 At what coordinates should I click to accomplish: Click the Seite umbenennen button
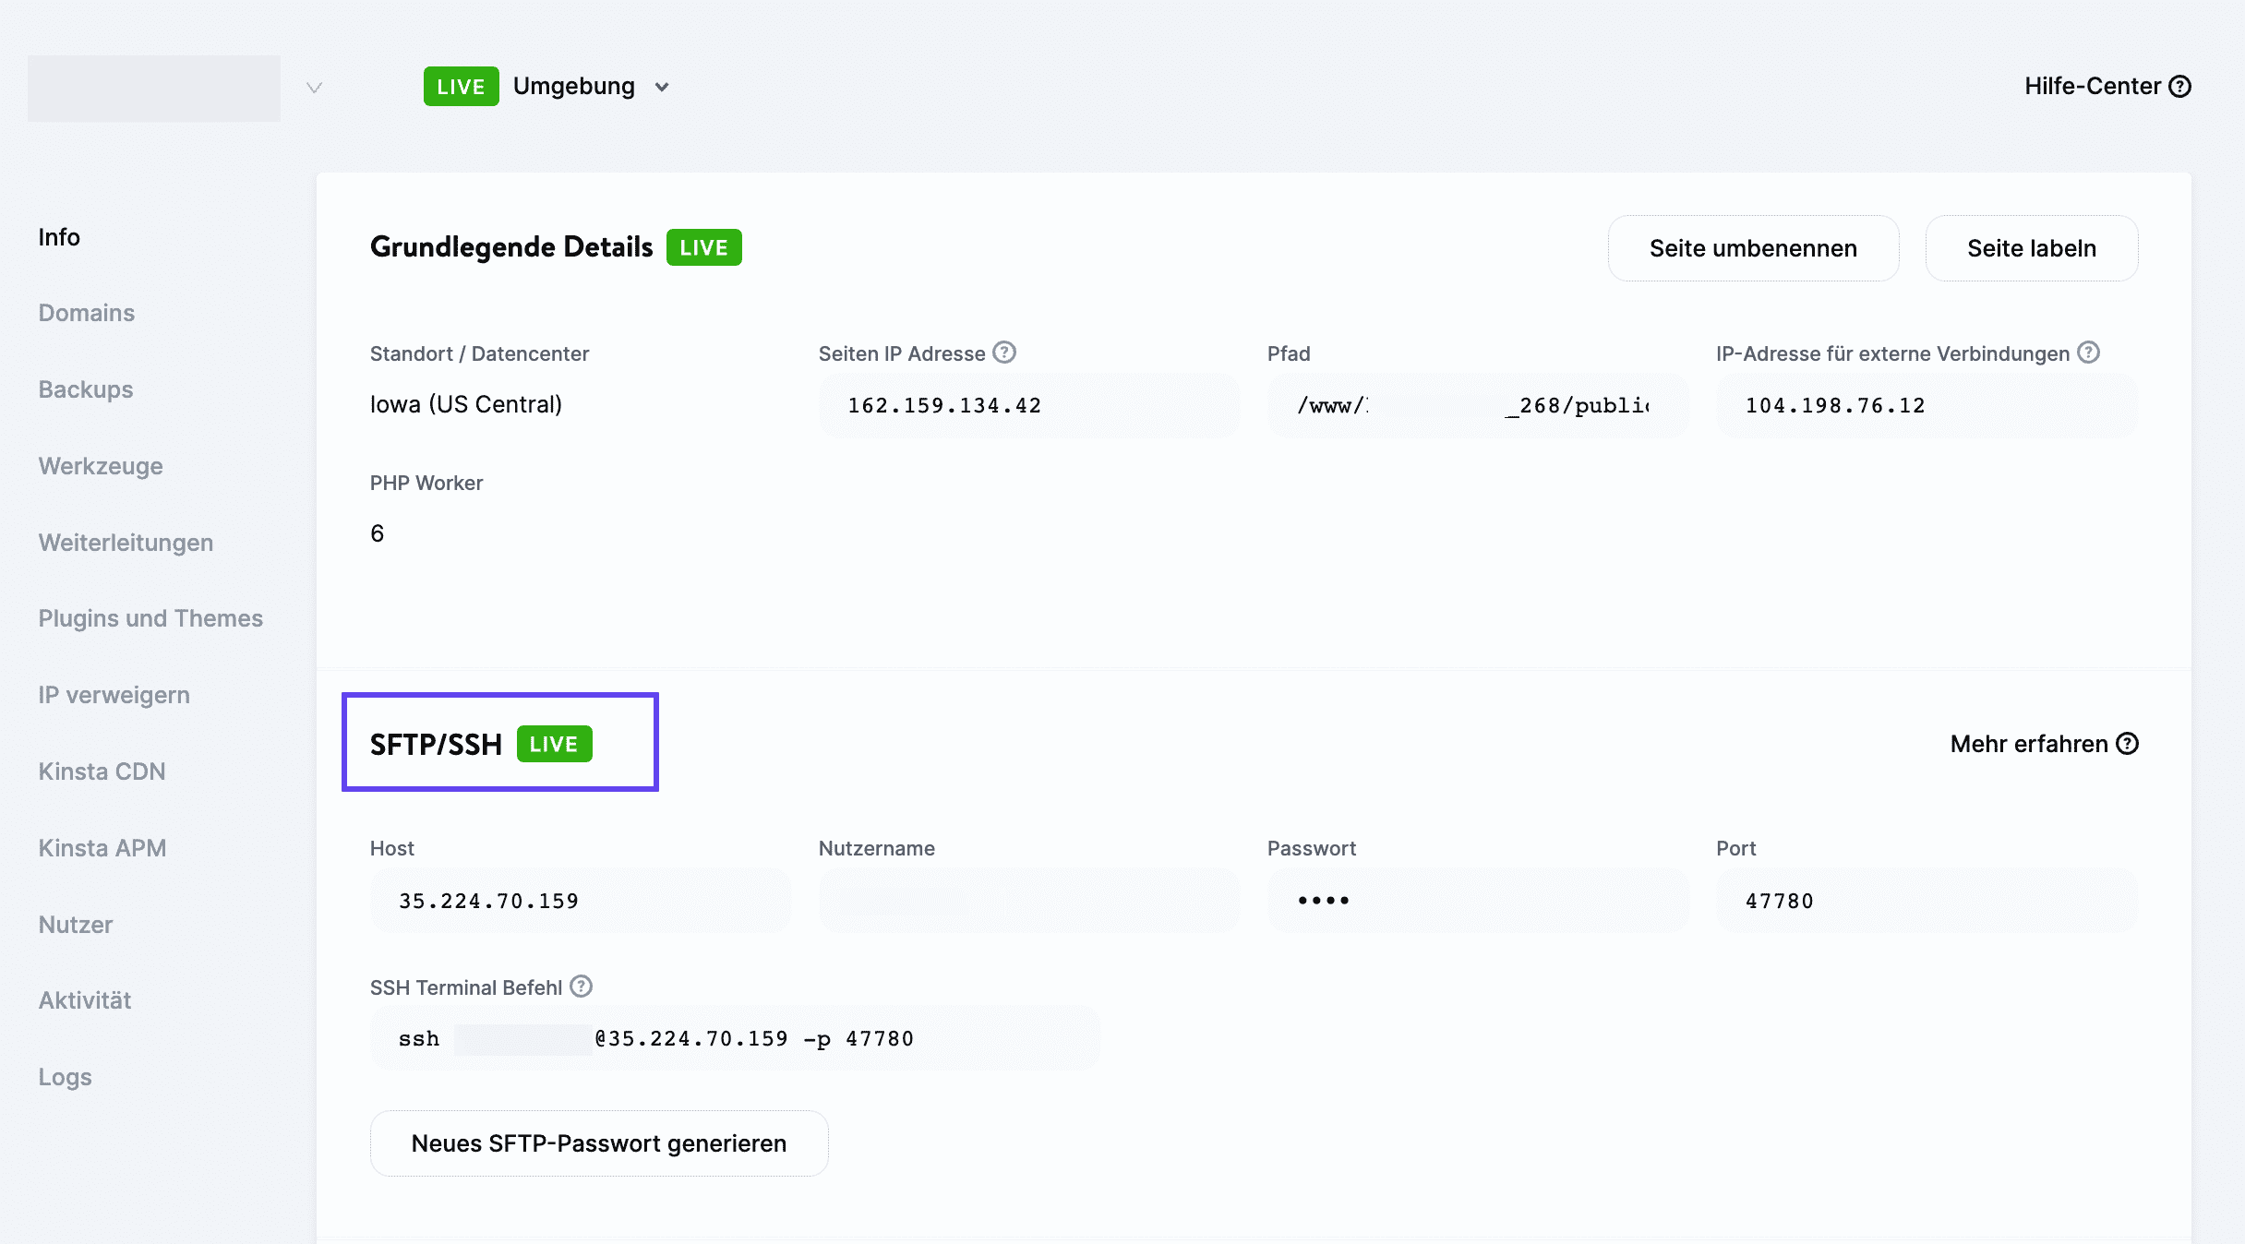coord(1752,248)
